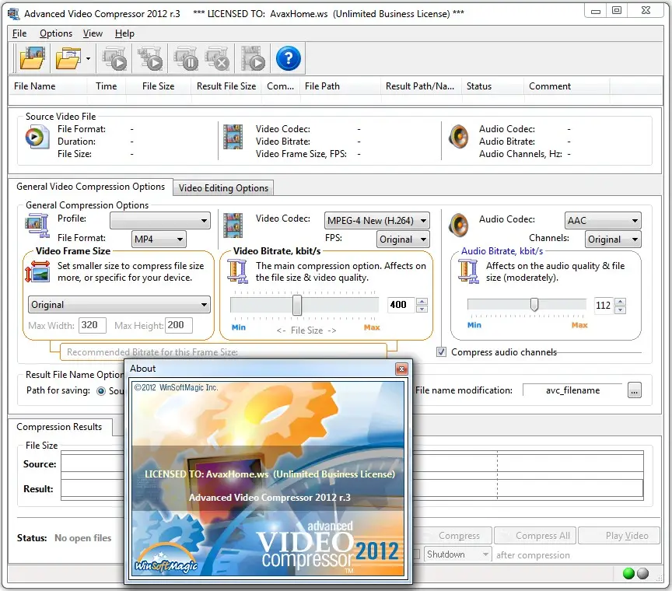Image resolution: width=672 pixels, height=591 pixels.
Task: Click the Max Width field showing 320
Action: pyautogui.click(x=93, y=325)
